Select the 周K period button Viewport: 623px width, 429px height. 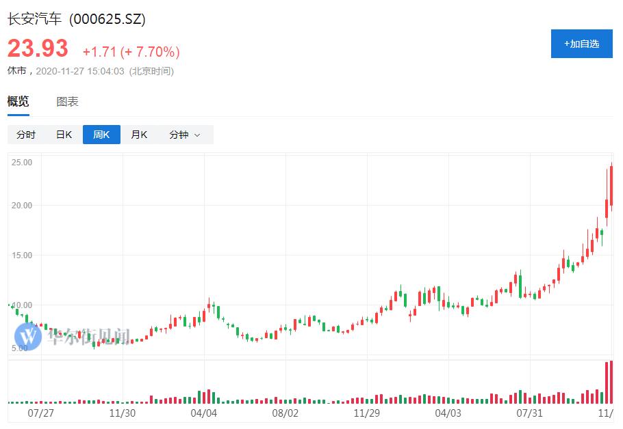pyautogui.click(x=101, y=135)
